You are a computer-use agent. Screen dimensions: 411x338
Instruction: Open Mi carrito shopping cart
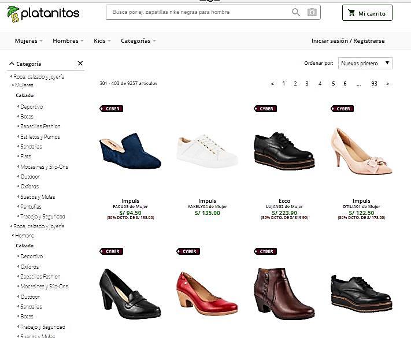click(x=367, y=13)
